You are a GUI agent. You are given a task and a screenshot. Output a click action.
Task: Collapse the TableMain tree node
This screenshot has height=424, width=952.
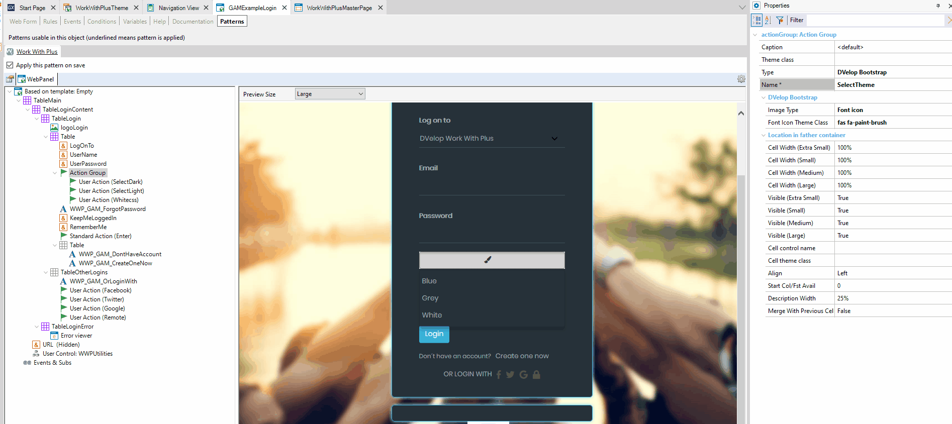click(x=19, y=100)
